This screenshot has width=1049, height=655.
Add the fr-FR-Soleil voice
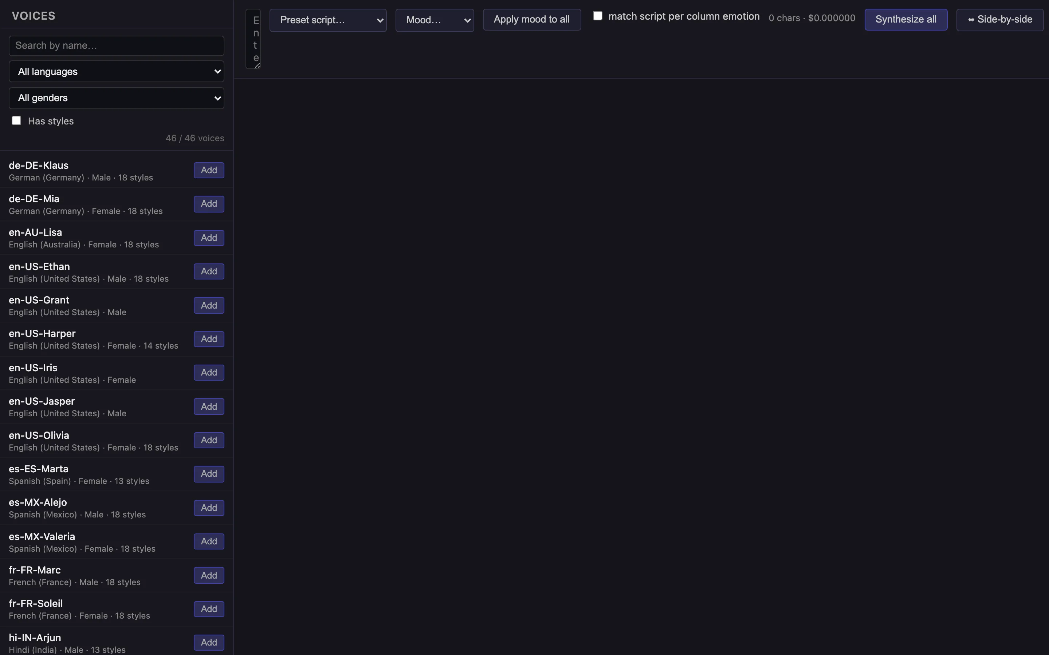click(x=208, y=609)
